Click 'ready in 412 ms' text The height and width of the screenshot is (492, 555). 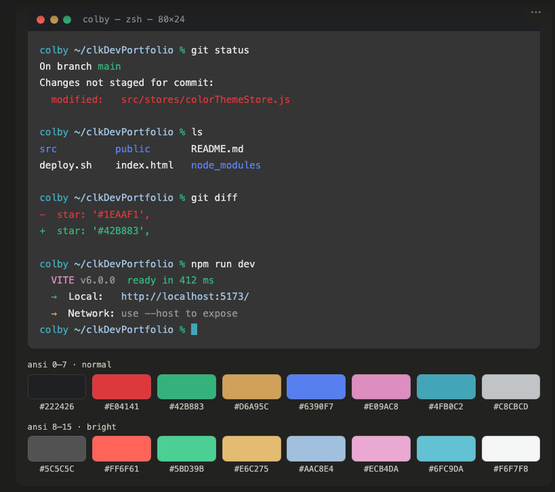tap(171, 280)
